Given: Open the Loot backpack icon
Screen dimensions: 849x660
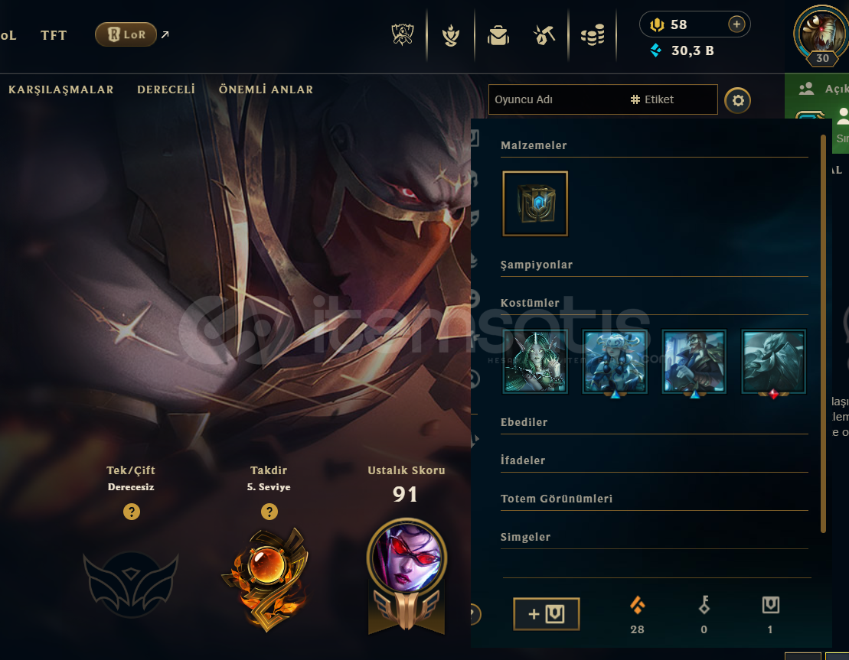Looking at the screenshot, I should (x=498, y=36).
